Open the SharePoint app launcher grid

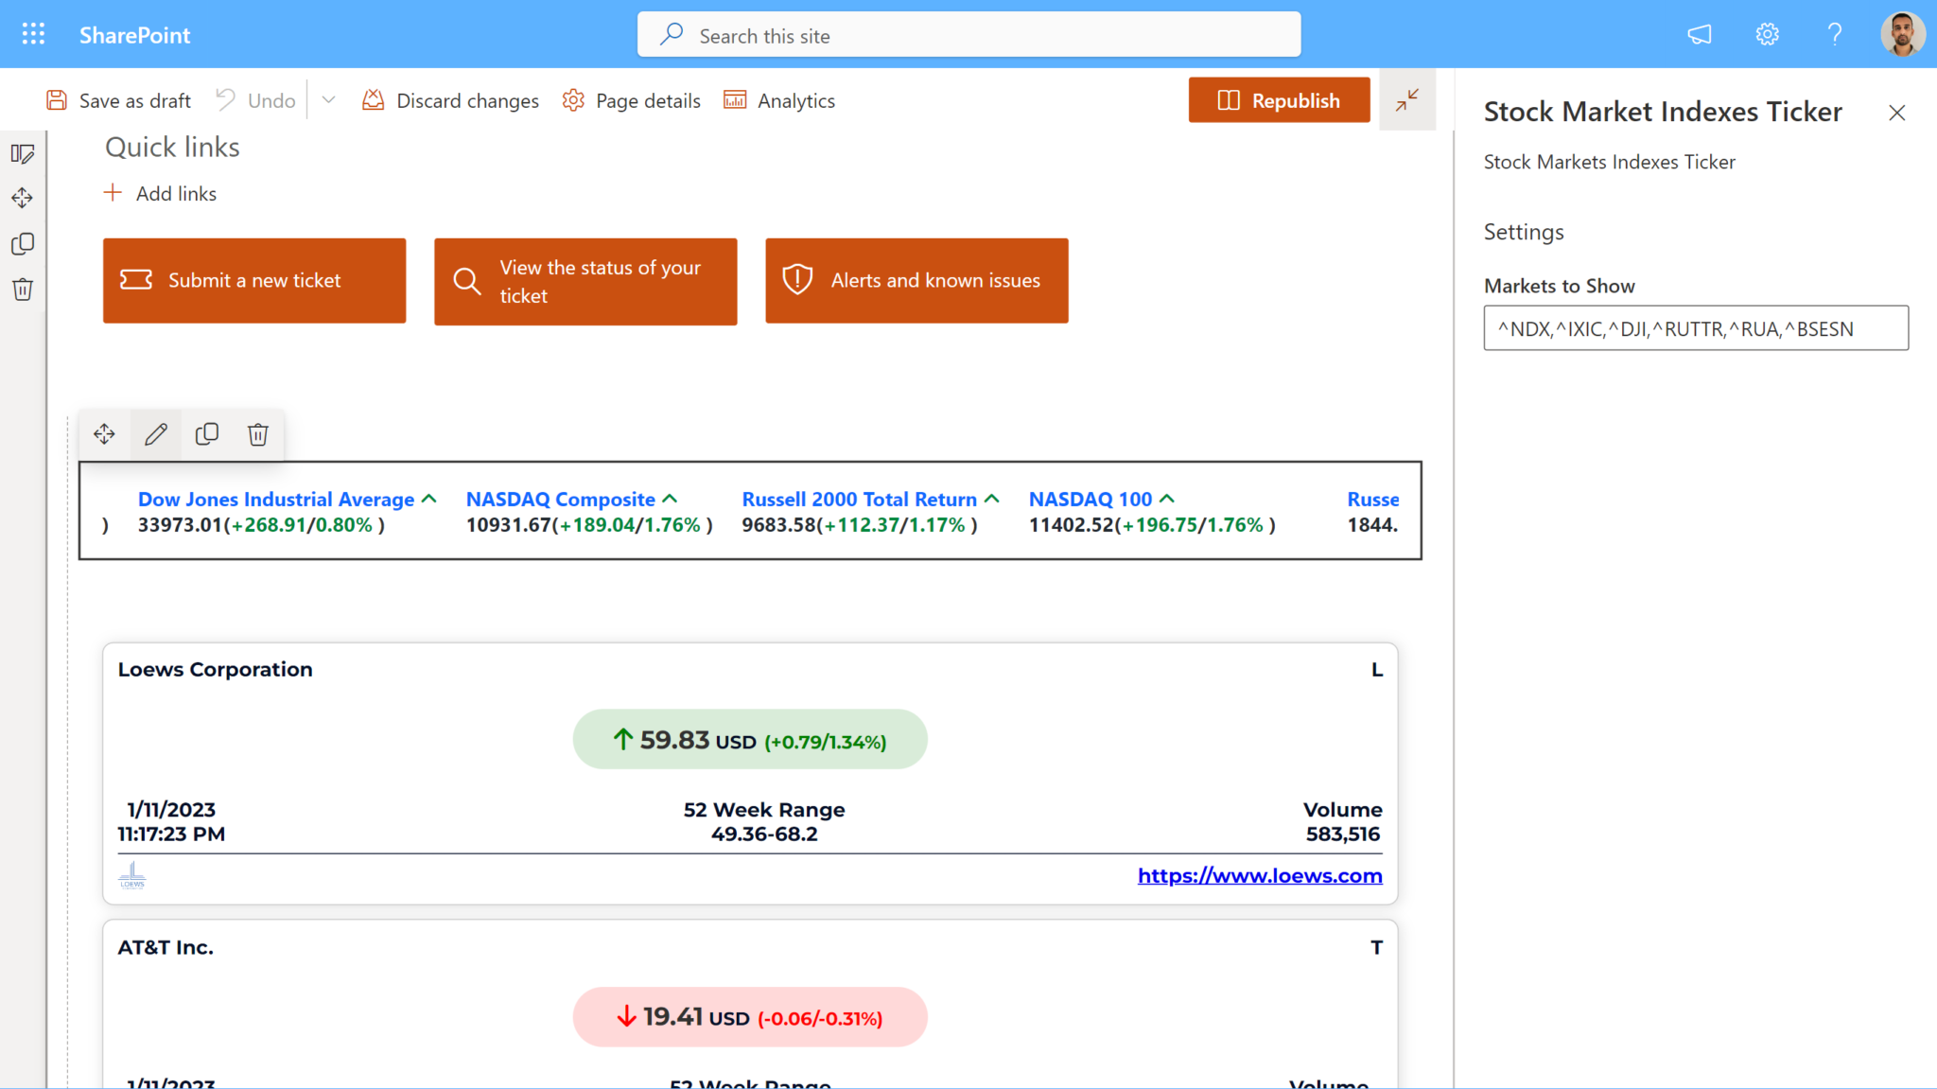click(33, 35)
